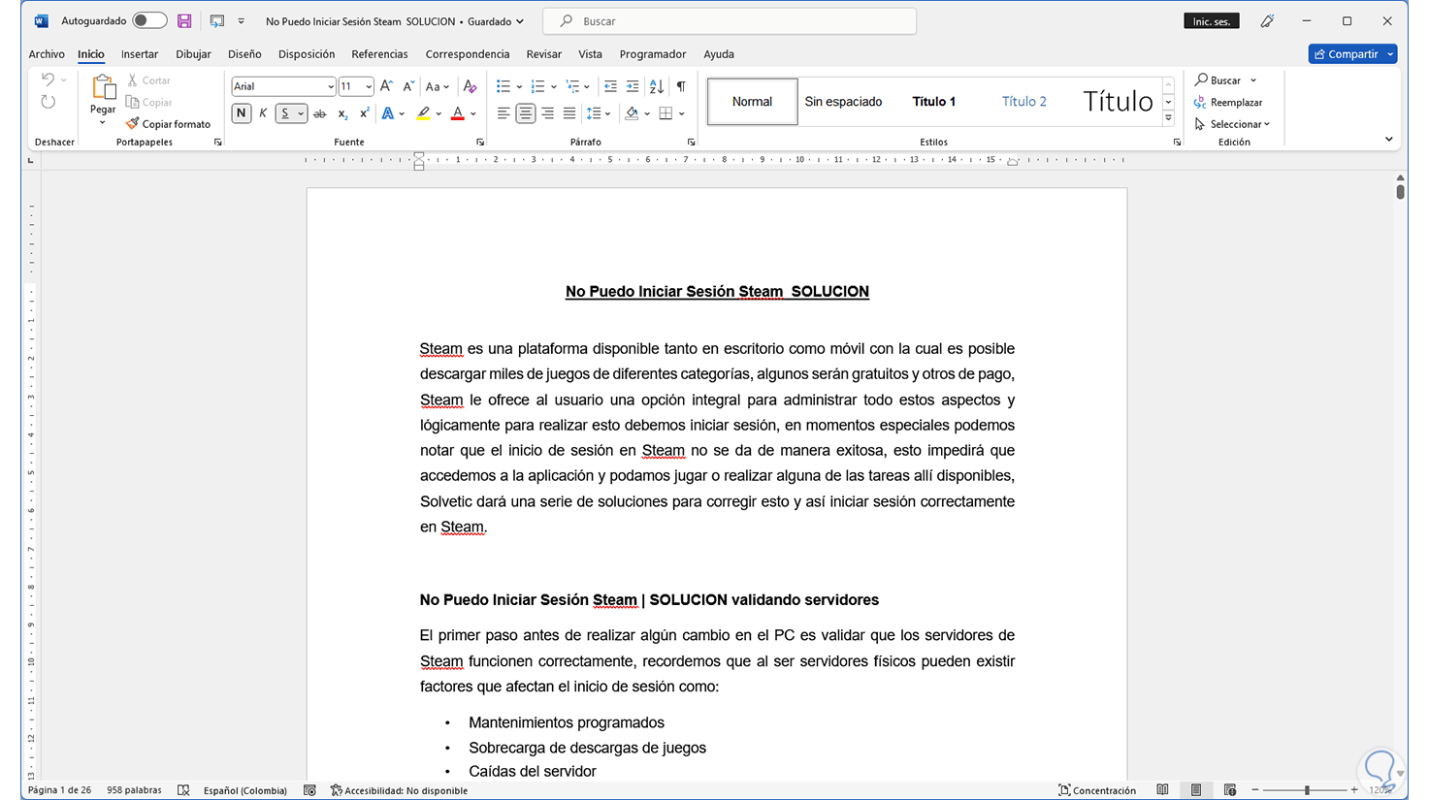Click the strikethrough text icon
This screenshot has height=800, width=1429.
click(319, 114)
